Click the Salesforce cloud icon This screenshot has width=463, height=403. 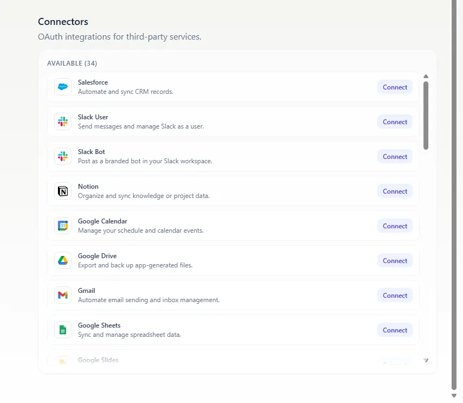pos(63,87)
